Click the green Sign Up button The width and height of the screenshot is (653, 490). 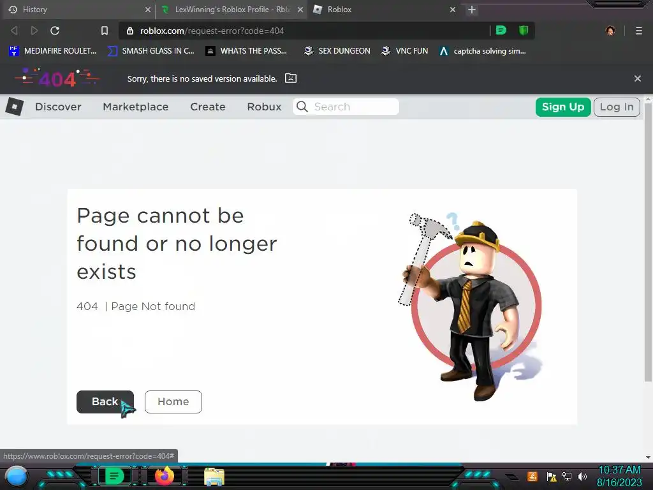coord(563,107)
